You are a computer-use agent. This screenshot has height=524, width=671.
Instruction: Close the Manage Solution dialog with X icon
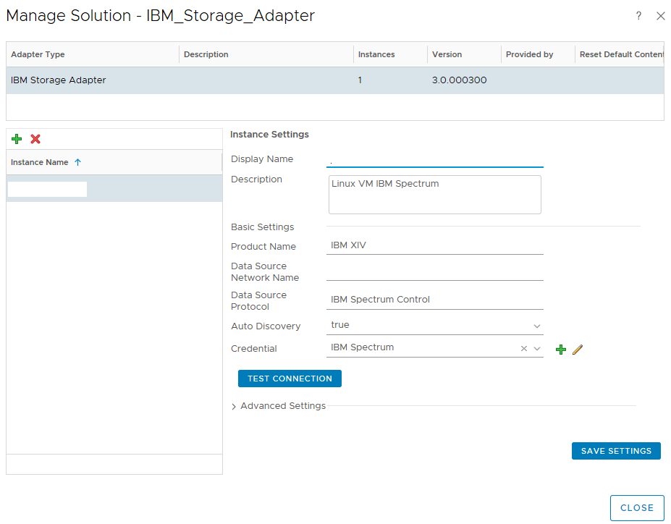click(x=660, y=15)
